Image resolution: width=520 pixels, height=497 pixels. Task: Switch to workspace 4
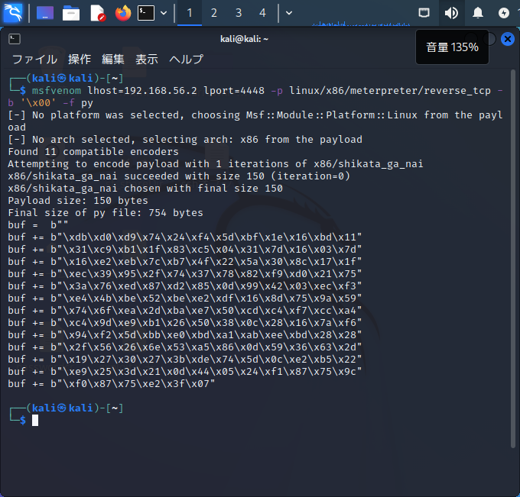pos(262,13)
